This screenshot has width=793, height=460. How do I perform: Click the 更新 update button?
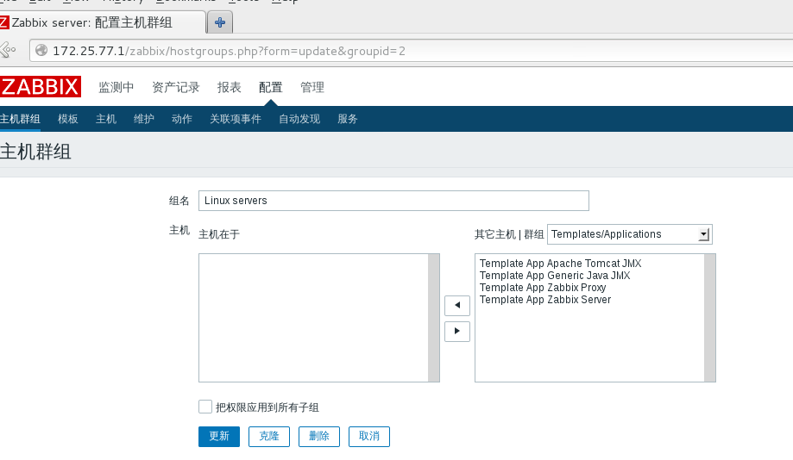tap(219, 436)
